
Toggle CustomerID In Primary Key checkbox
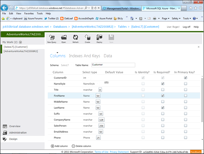tap(186, 78)
